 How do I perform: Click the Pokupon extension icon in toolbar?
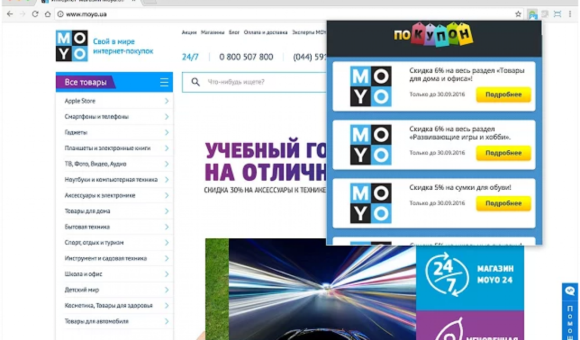[533, 14]
